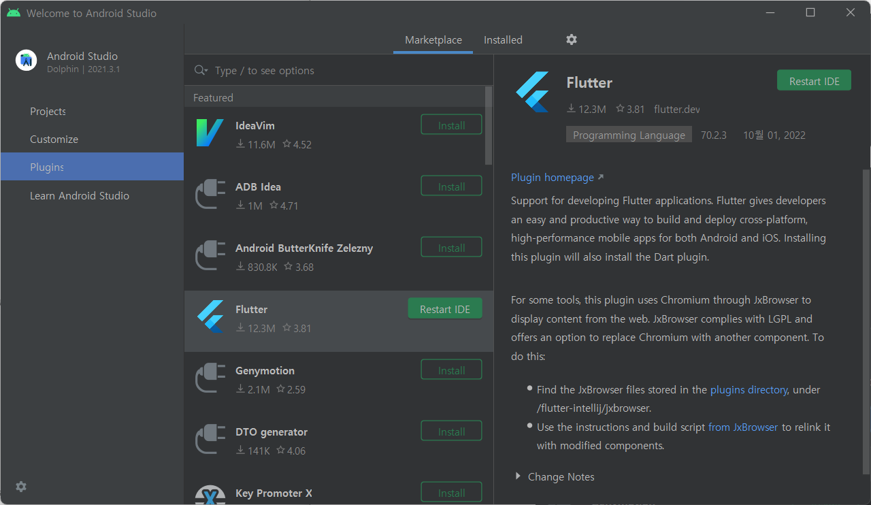871x505 pixels.
Task: Open the from JxBrowser link
Action: coord(743,427)
